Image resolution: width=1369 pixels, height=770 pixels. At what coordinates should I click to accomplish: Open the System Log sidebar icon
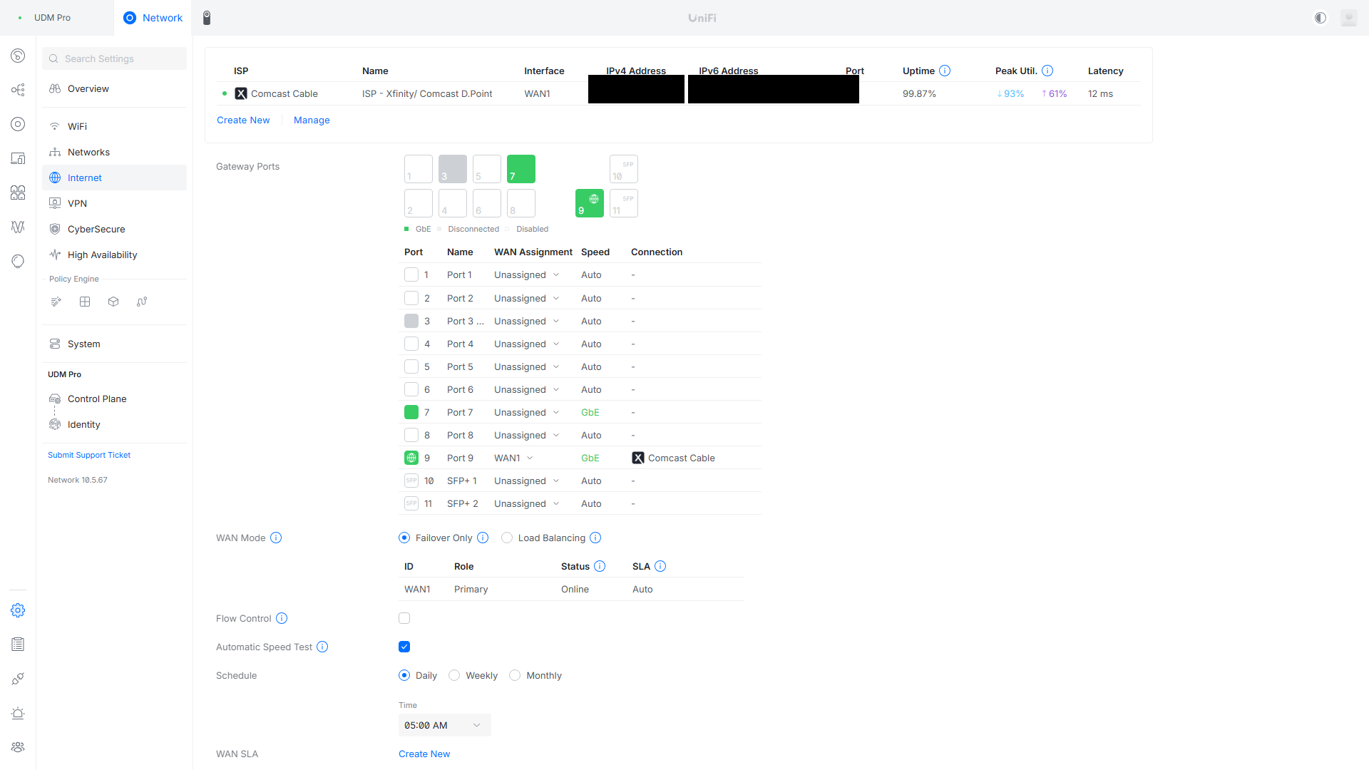point(18,645)
